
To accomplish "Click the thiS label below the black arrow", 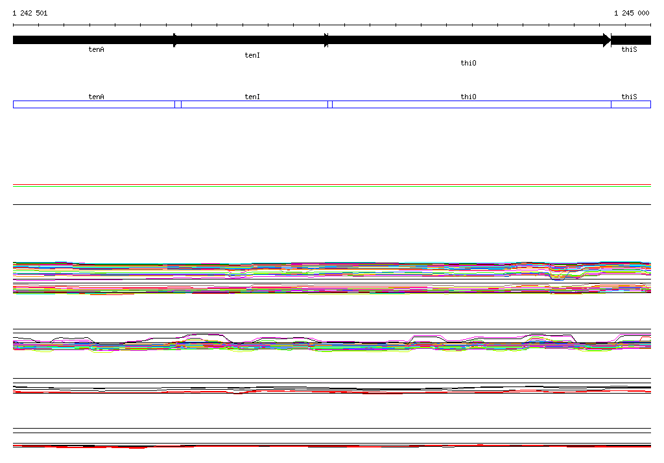I will point(629,49).
